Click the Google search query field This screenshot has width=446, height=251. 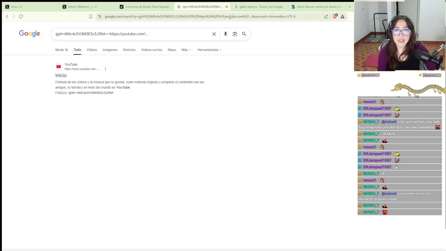tap(132, 34)
